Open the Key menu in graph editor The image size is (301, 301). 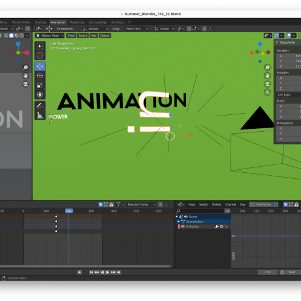(x=243, y=205)
